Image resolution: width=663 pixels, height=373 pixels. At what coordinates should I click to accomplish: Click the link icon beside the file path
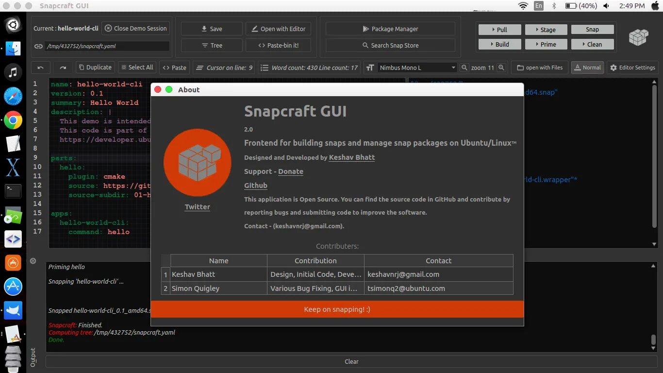pyautogui.click(x=38, y=46)
